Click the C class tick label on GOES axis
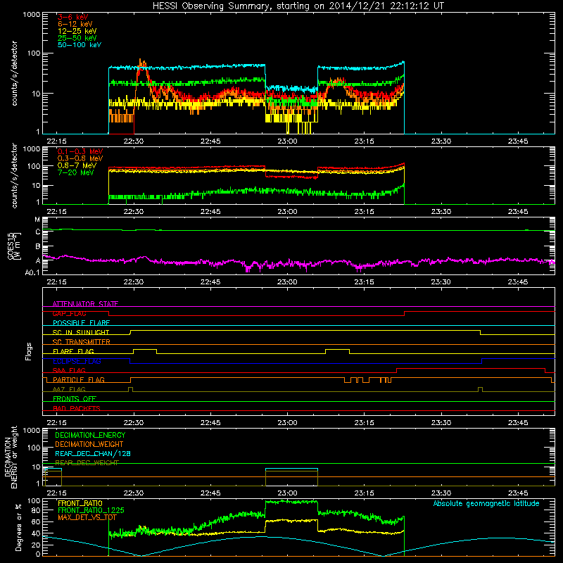This screenshot has width=563, height=563. [38, 232]
